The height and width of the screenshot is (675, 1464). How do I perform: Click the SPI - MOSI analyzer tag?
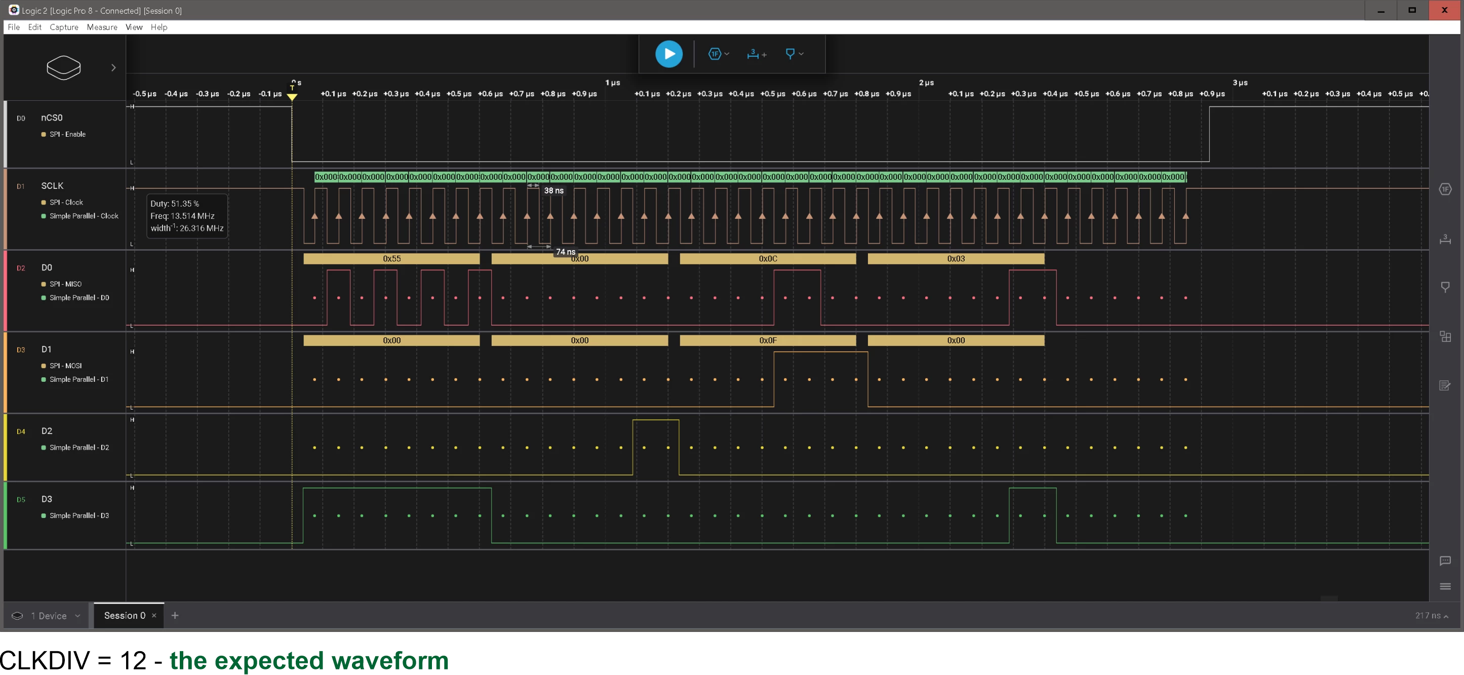(x=61, y=366)
